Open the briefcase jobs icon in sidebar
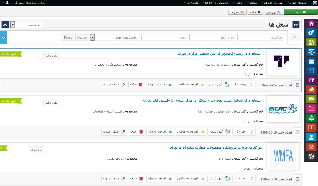Viewport: 318px width, 186px height. pyautogui.click(x=311, y=61)
